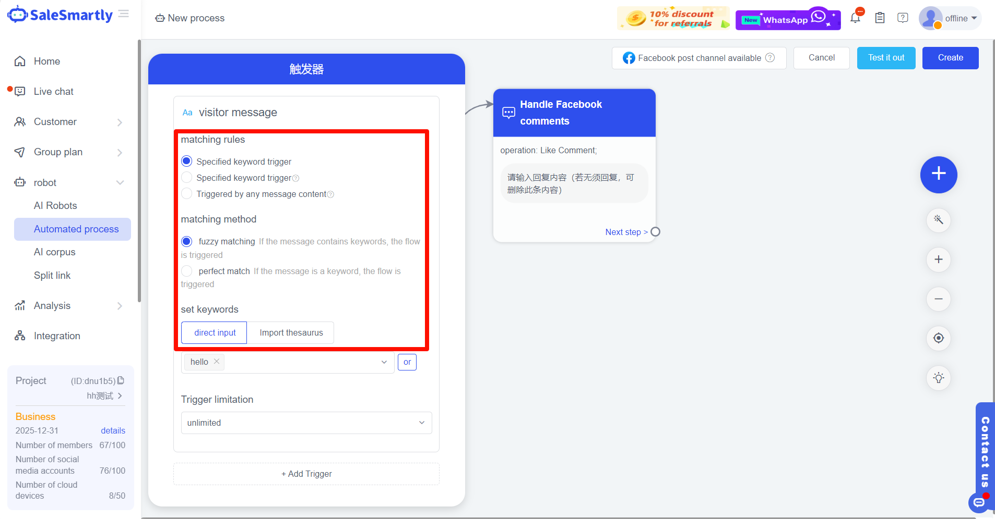Open Business plan details link
This screenshot has width=995, height=519.
pos(113,431)
